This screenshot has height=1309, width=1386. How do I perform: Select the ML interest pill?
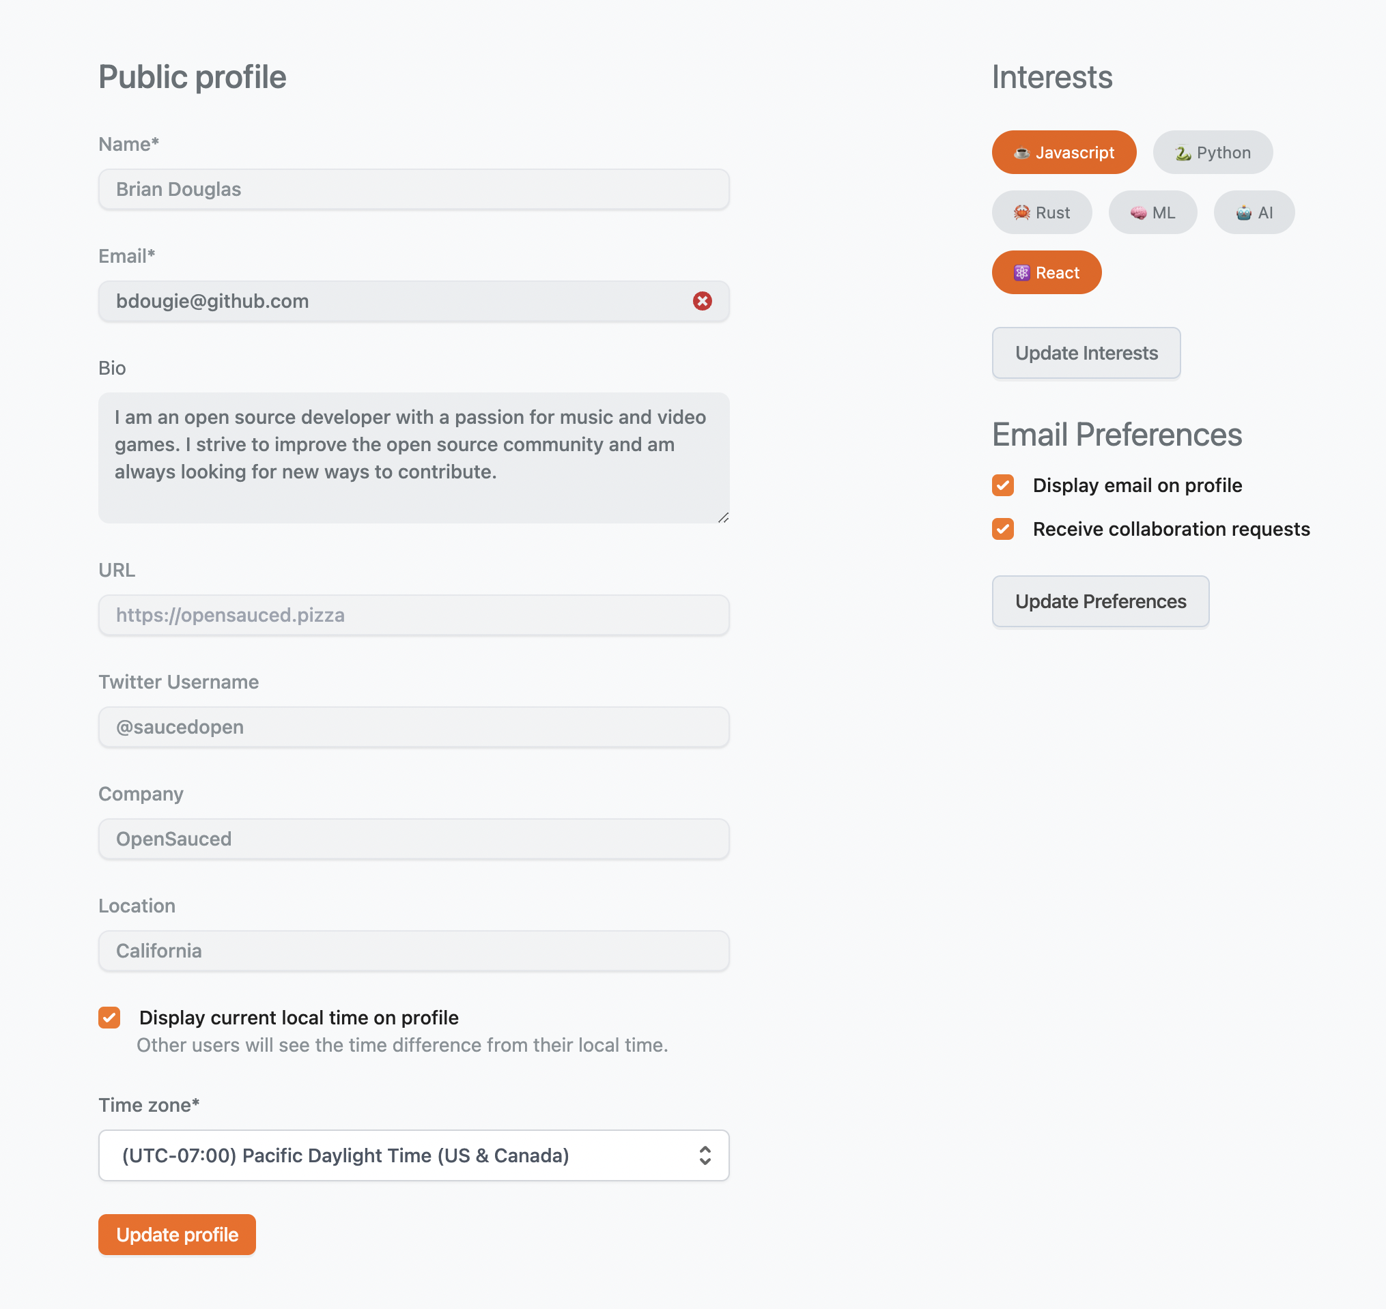1152,212
